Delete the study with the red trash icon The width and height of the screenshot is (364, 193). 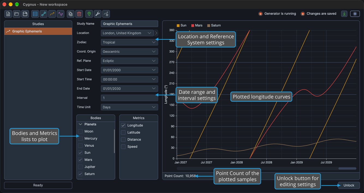tap(79, 14)
